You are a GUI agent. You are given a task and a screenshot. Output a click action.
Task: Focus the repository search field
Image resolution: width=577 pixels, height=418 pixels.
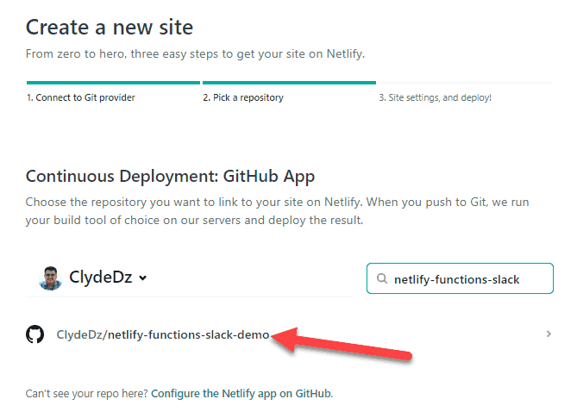point(460,278)
